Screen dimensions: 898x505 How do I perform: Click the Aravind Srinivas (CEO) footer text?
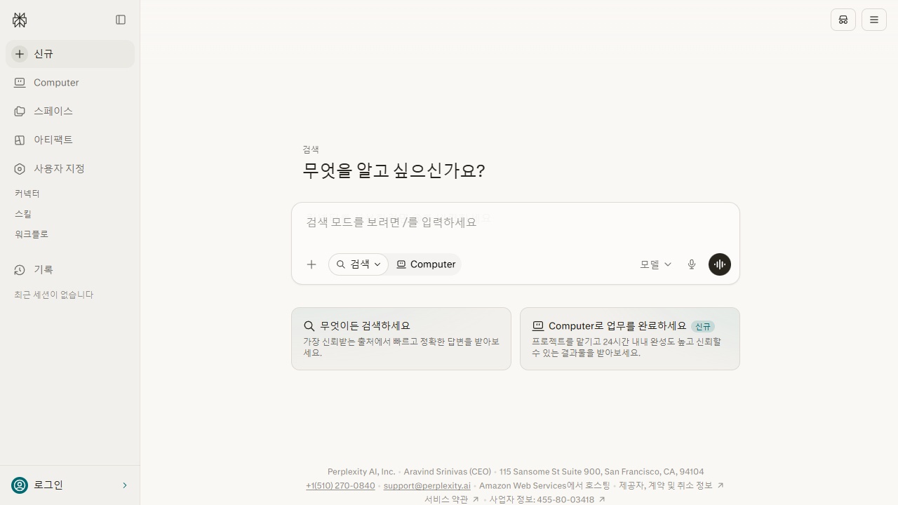click(448, 472)
